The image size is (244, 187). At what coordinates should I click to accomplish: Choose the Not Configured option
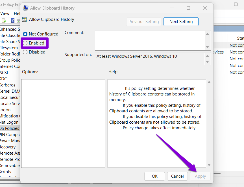pyautogui.click(x=25, y=34)
